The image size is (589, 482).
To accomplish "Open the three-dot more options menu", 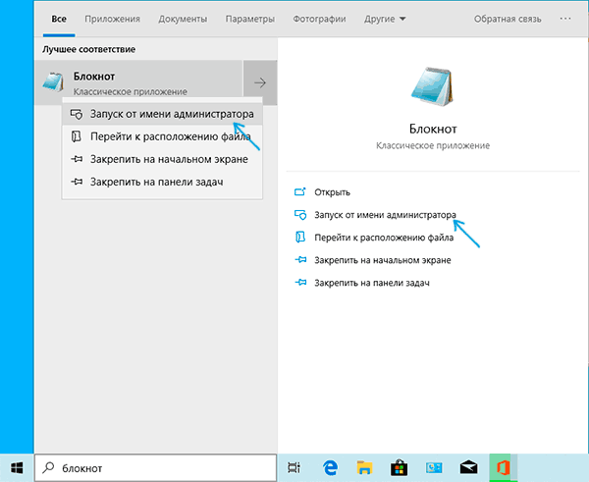I will (565, 19).
